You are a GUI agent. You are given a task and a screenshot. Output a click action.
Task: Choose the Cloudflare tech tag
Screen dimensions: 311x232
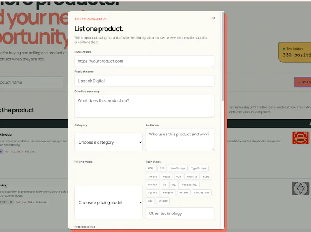click(202, 193)
